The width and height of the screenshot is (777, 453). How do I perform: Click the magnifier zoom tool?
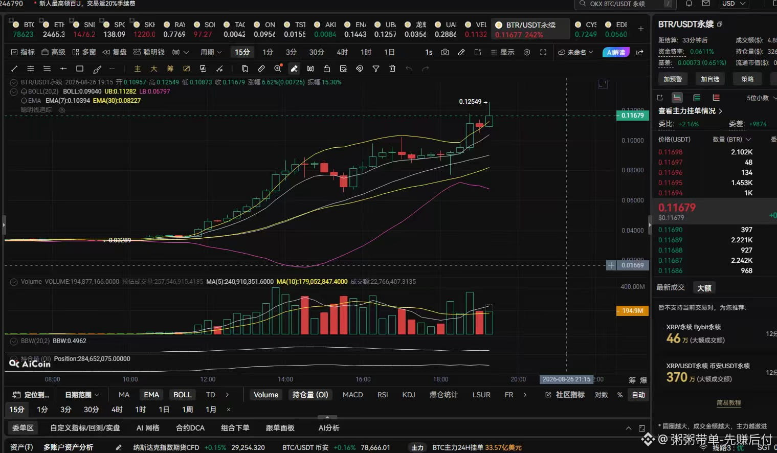[278, 69]
